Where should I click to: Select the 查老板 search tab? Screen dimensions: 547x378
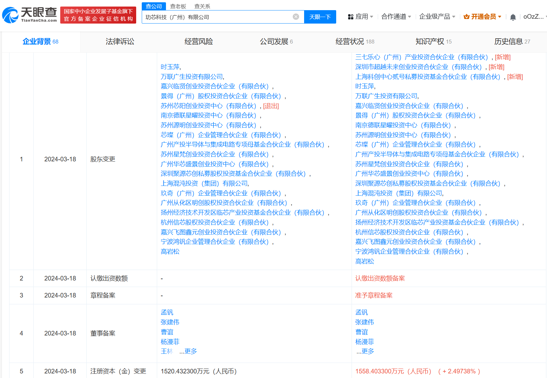(x=178, y=6)
